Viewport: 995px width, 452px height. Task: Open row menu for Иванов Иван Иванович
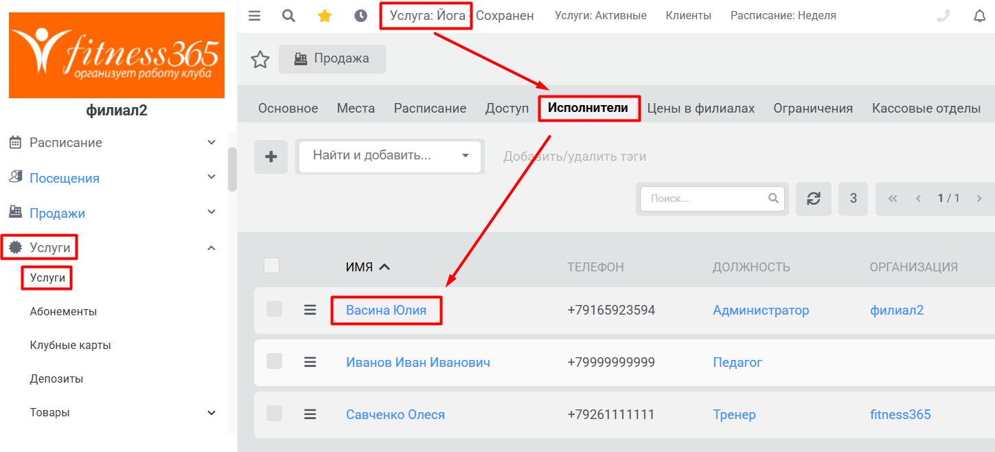(310, 362)
